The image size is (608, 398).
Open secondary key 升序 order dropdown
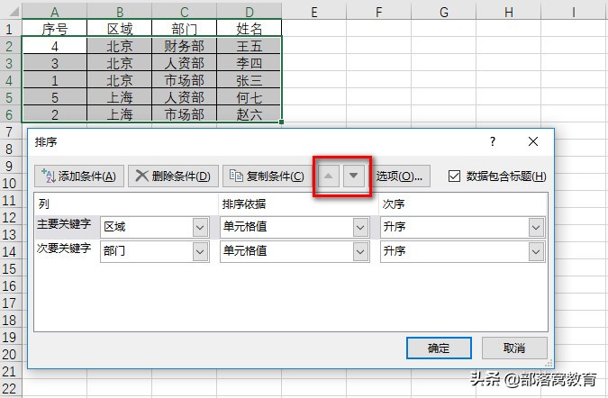(x=536, y=252)
